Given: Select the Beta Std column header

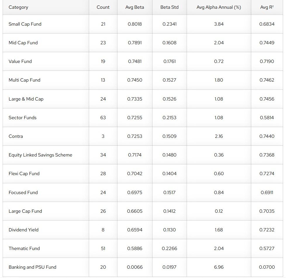Looking at the screenshot, I should point(169,7).
